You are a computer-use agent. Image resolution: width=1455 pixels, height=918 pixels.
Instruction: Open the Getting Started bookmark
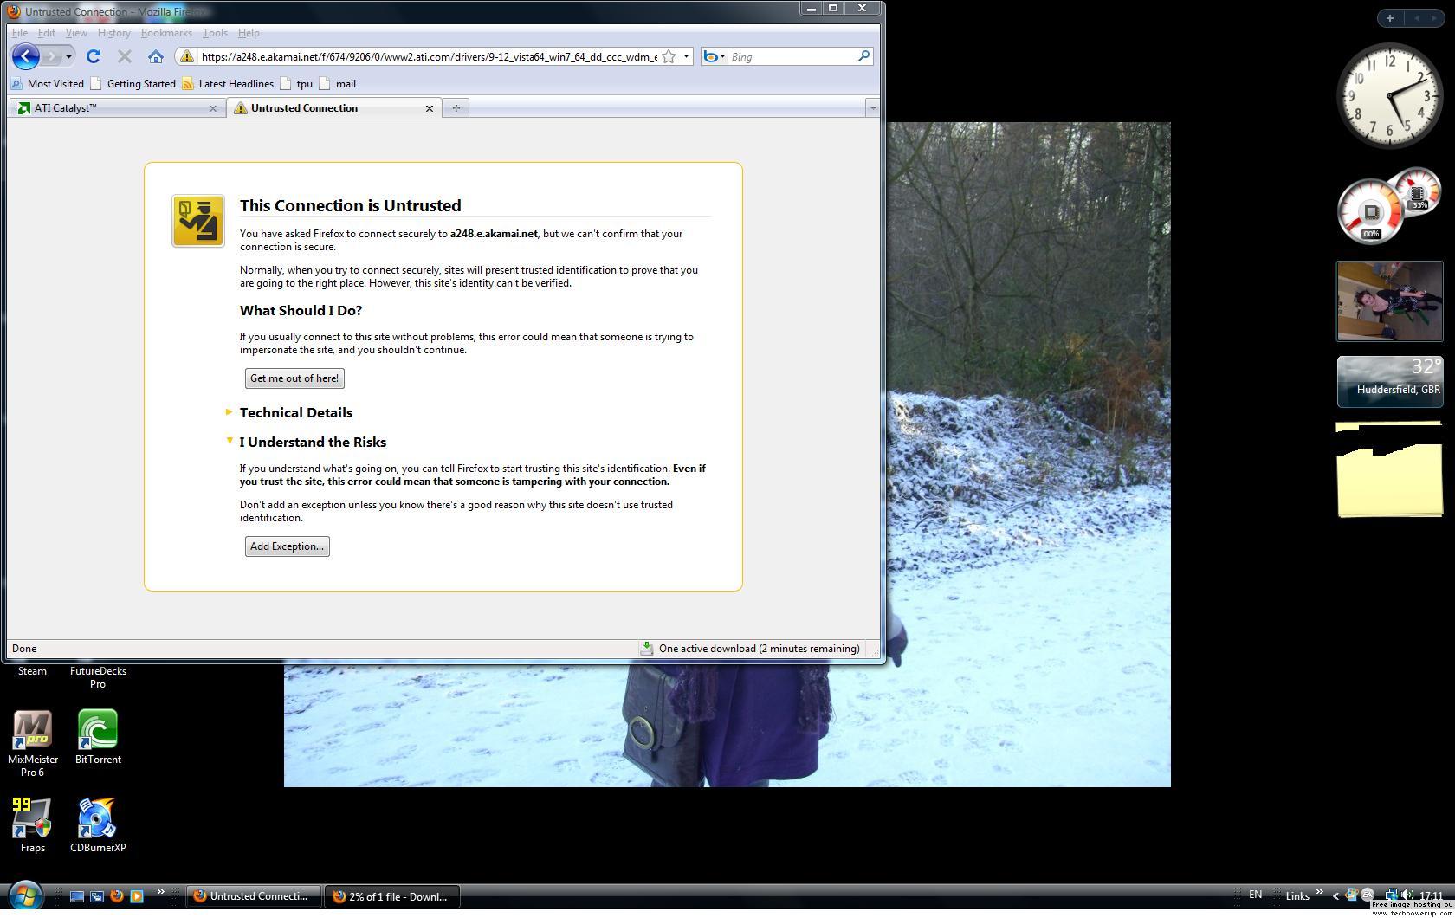coord(133,84)
